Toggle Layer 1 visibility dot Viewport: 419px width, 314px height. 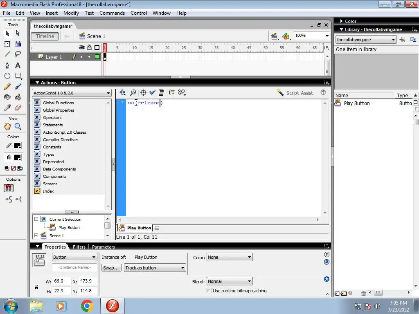[x=81, y=57]
